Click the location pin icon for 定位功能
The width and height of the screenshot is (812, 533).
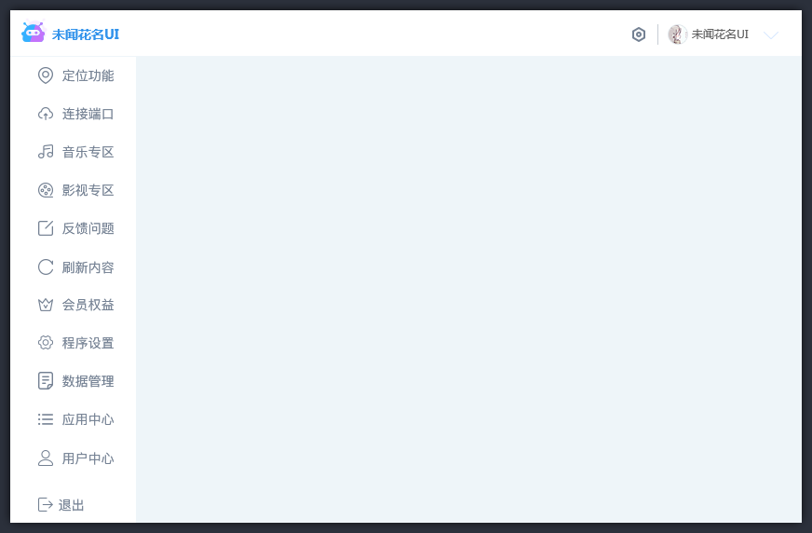46,75
